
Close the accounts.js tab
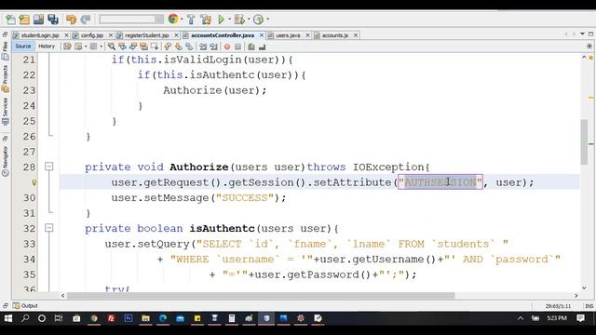(356, 35)
